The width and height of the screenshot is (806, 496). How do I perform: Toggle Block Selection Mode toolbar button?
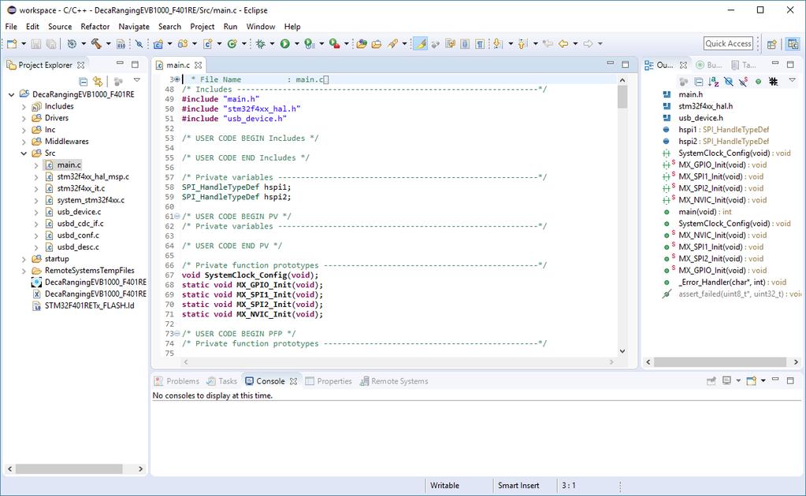click(x=465, y=43)
